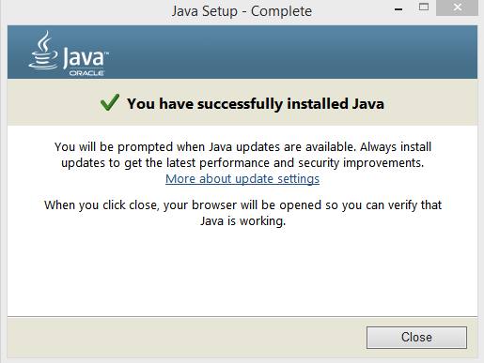The width and height of the screenshot is (484, 363).
Task: Minimize the Java Setup window
Action: (x=398, y=9)
